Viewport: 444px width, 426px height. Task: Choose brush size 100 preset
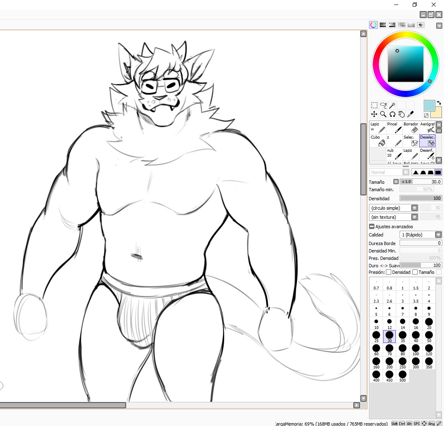point(416,349)
